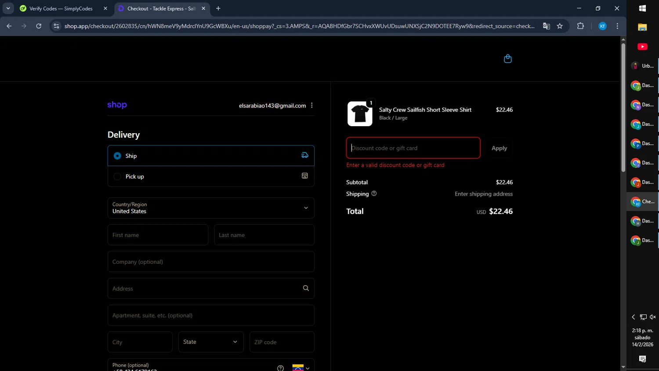Click the shipping truck icon in Ship row
The height and width of the screenshot is (371, 659).
[305, 155]
